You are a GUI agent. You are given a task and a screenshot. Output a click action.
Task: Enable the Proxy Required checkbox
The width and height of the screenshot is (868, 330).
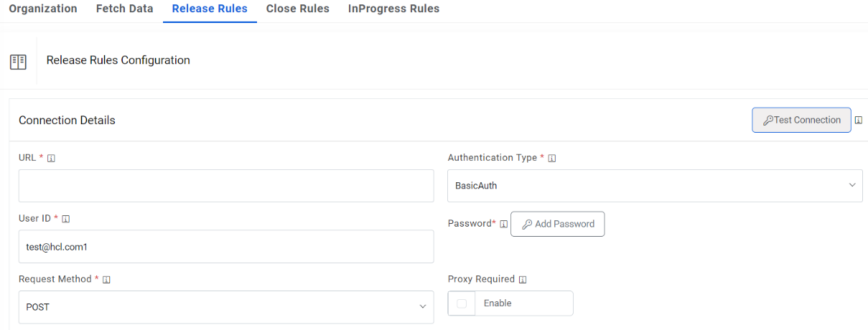(x=462, y=303)
